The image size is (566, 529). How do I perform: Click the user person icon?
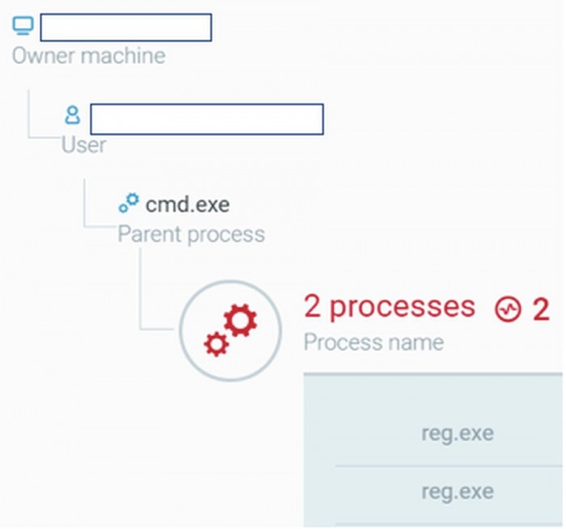tap(73, 116)
